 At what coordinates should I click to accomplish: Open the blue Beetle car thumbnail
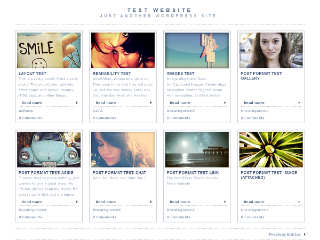[x=49, y=149]
